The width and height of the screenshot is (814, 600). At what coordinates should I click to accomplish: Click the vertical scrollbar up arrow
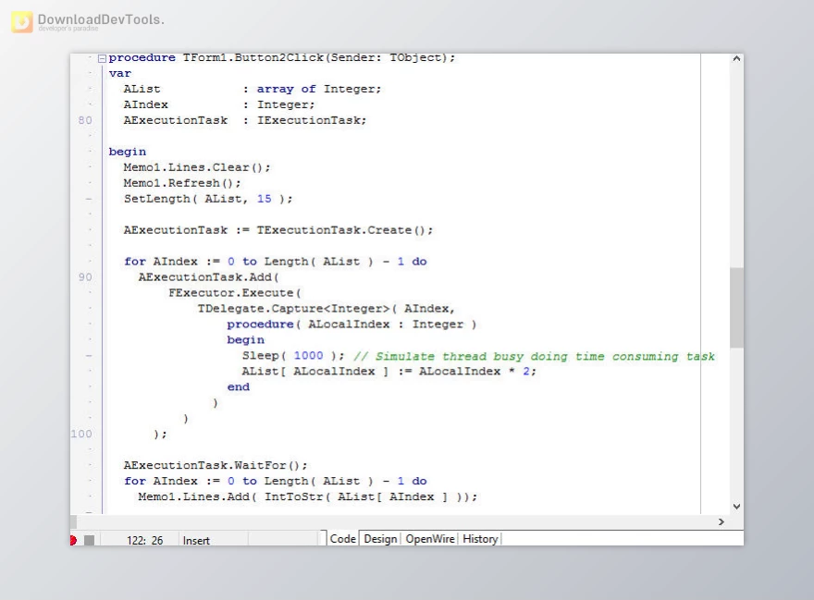pos(736,59)
